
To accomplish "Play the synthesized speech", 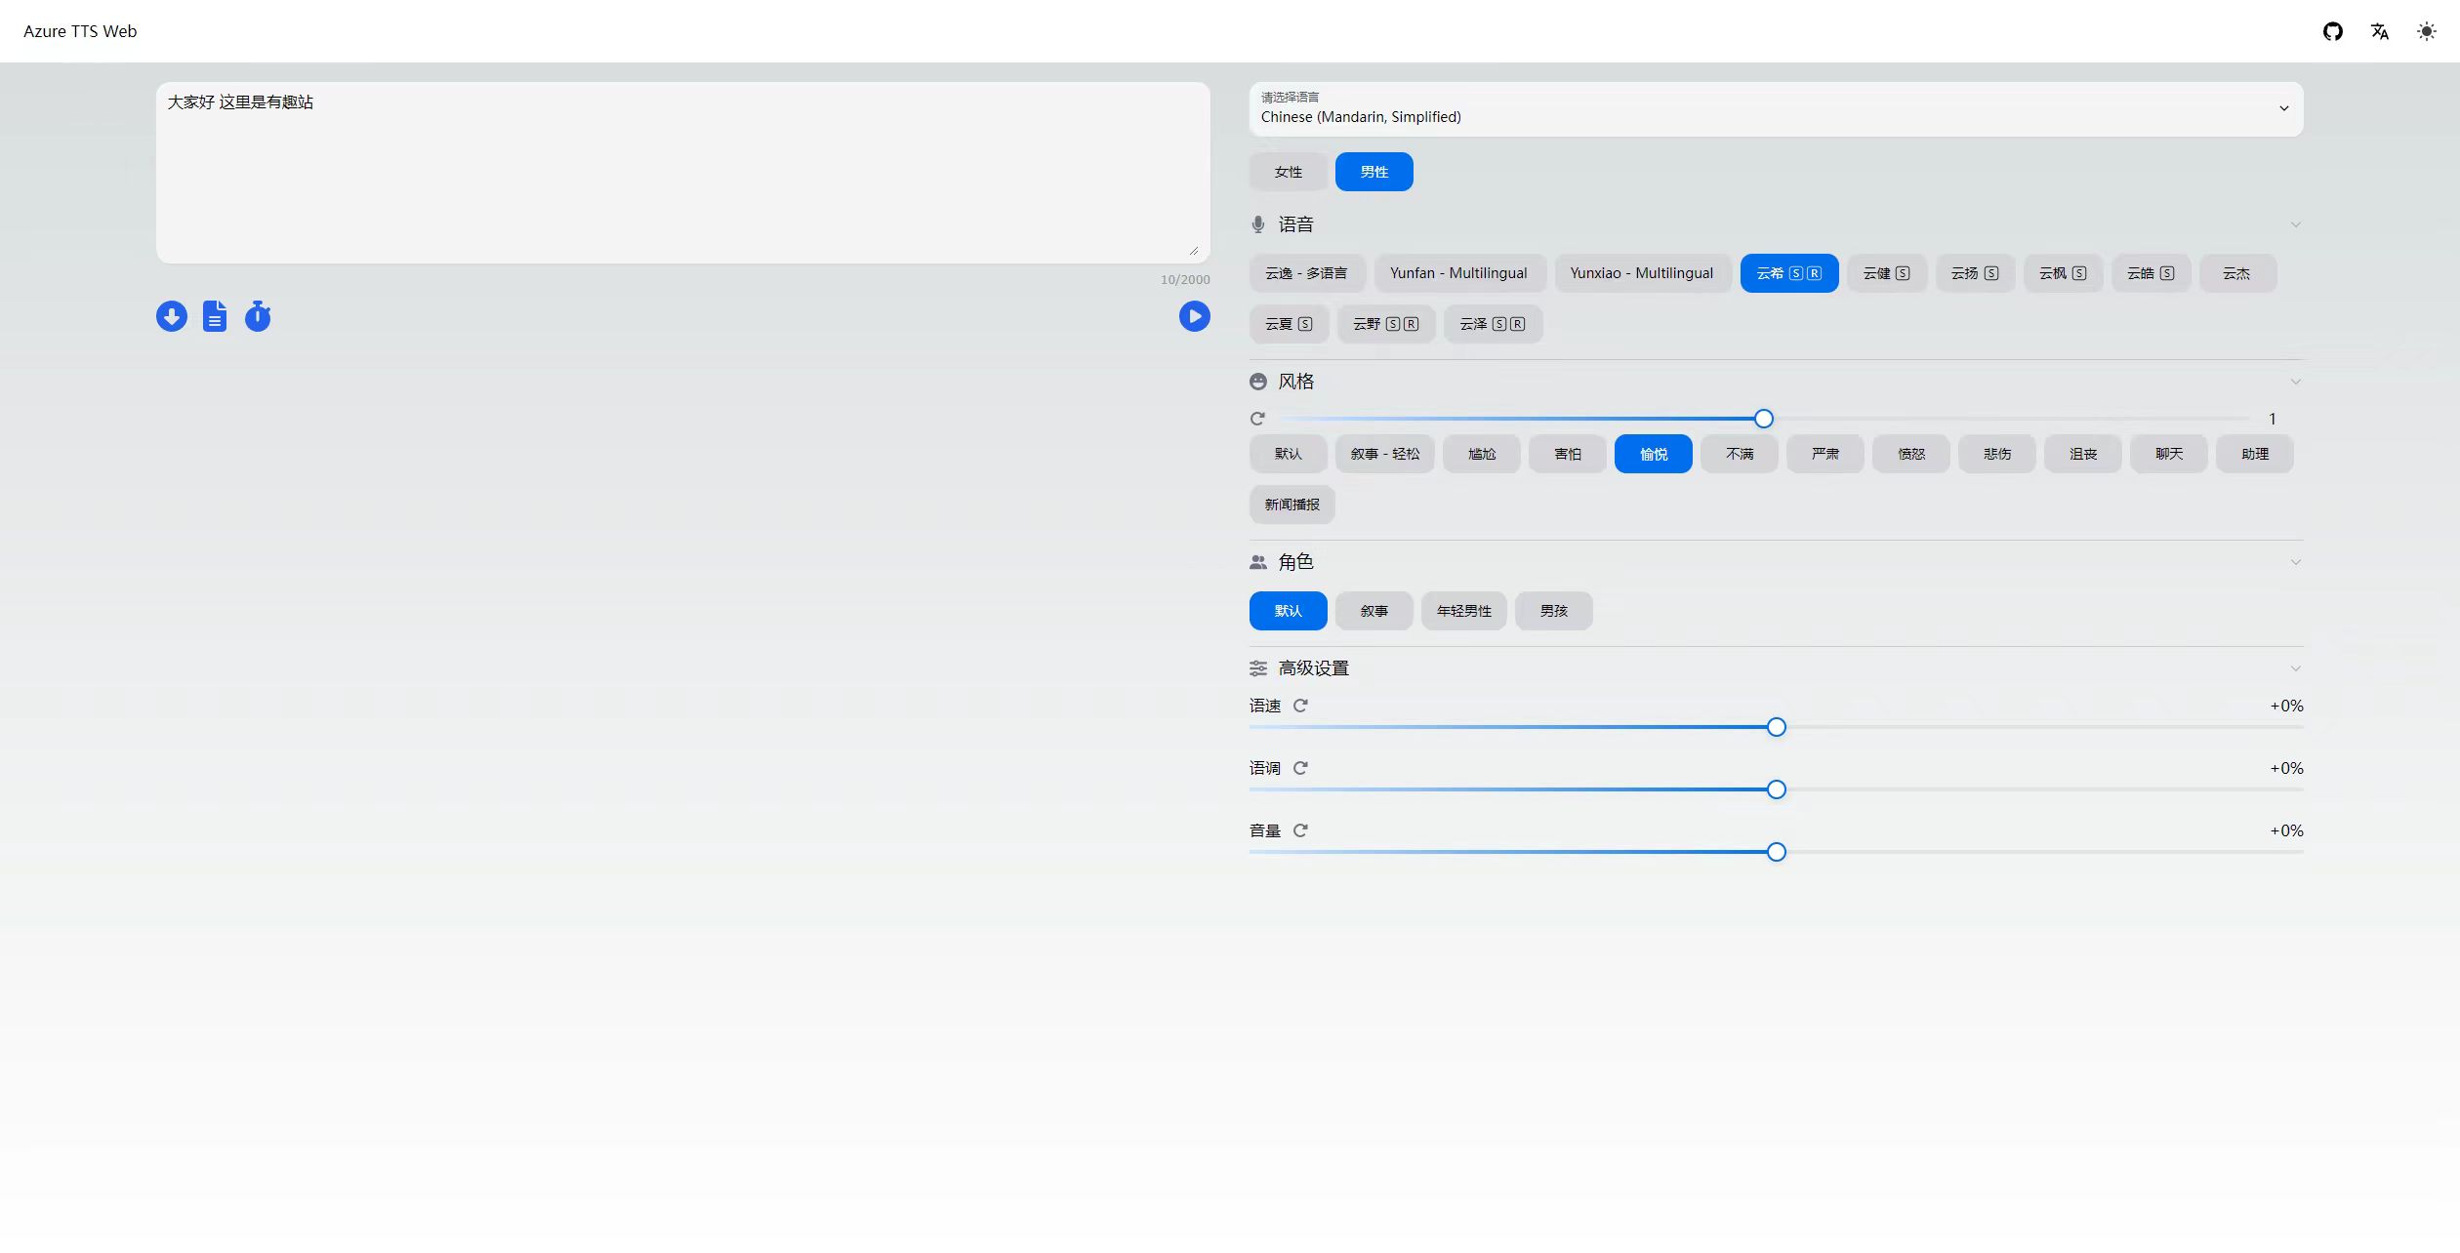I will point(1195,316).
